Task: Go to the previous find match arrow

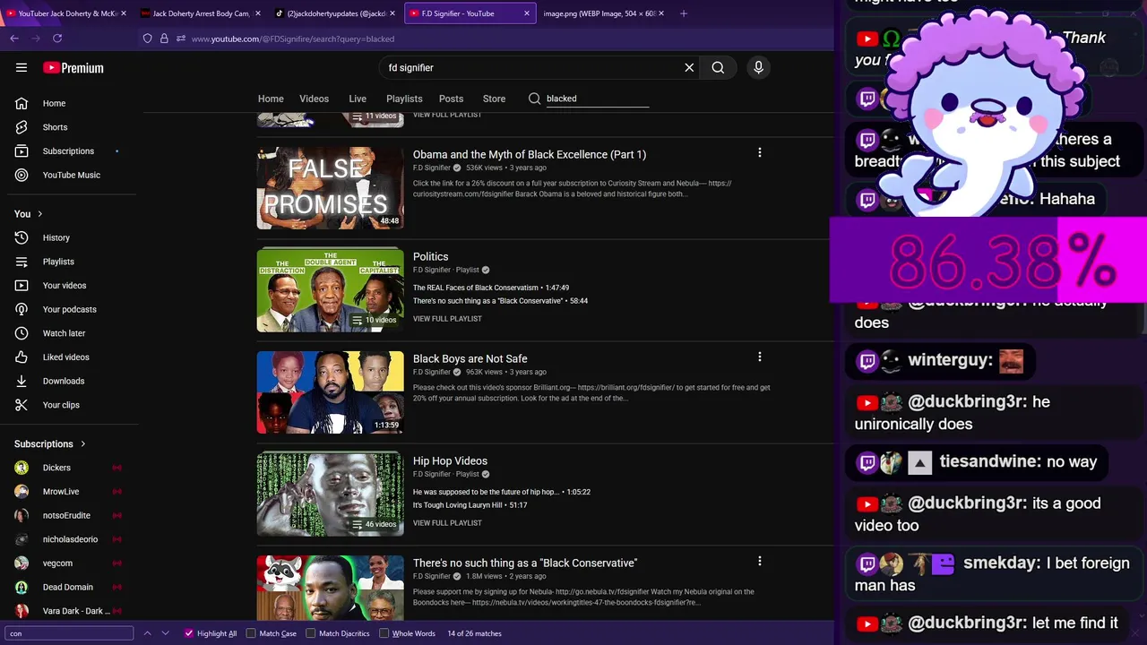Action: point(148,633)
